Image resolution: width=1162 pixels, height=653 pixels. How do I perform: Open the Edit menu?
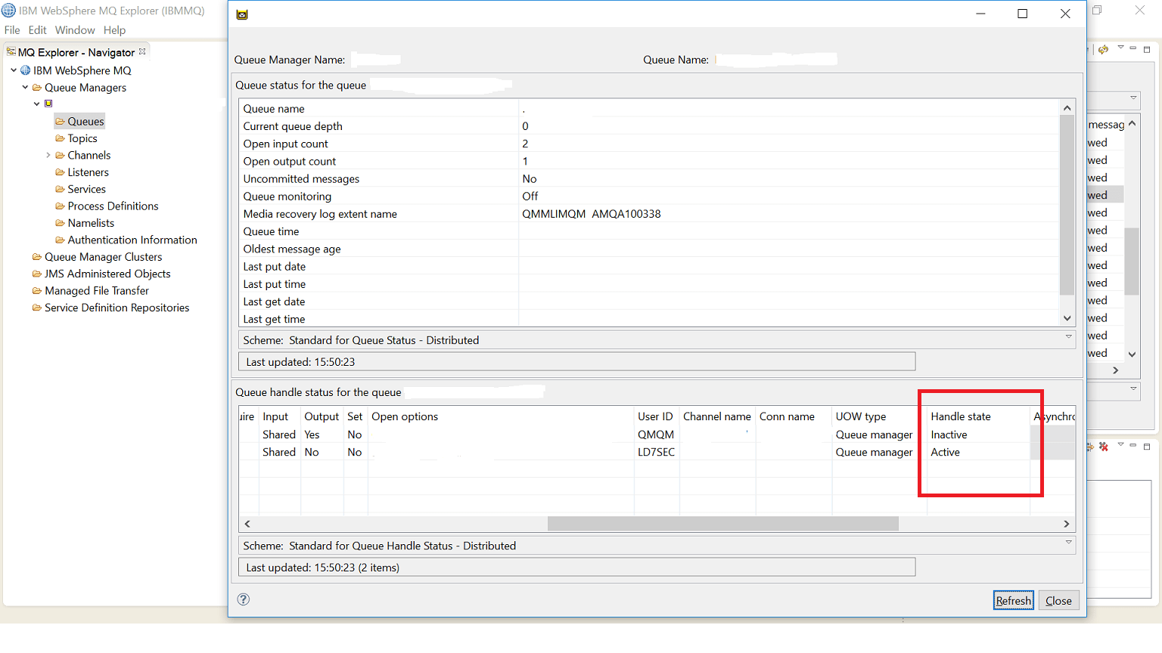click(x=38, y=30)
